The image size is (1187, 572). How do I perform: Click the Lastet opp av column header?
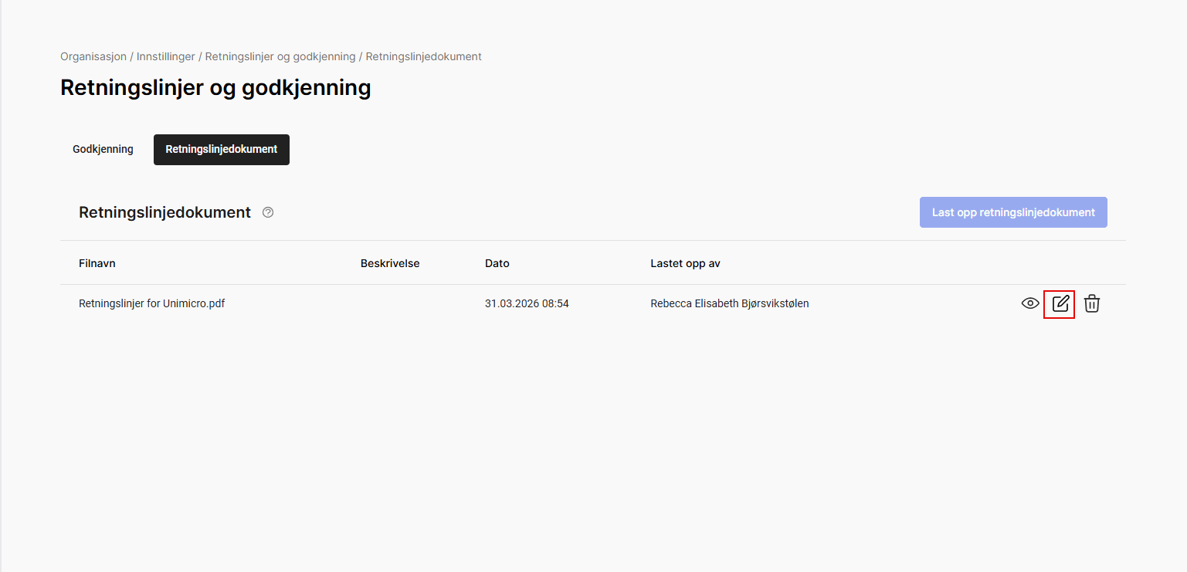[685, 263]
